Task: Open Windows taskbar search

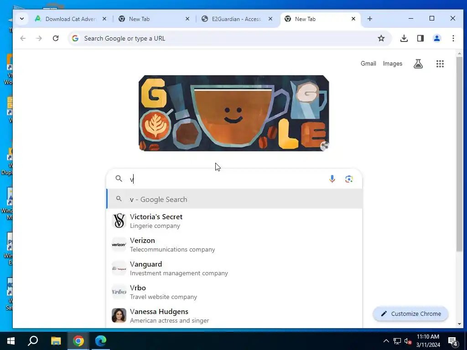Action: [x=33, y=341]
